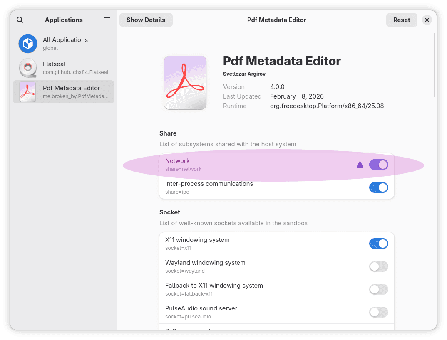Close the Flatseal window
The image size is (447, 340).
427,20
